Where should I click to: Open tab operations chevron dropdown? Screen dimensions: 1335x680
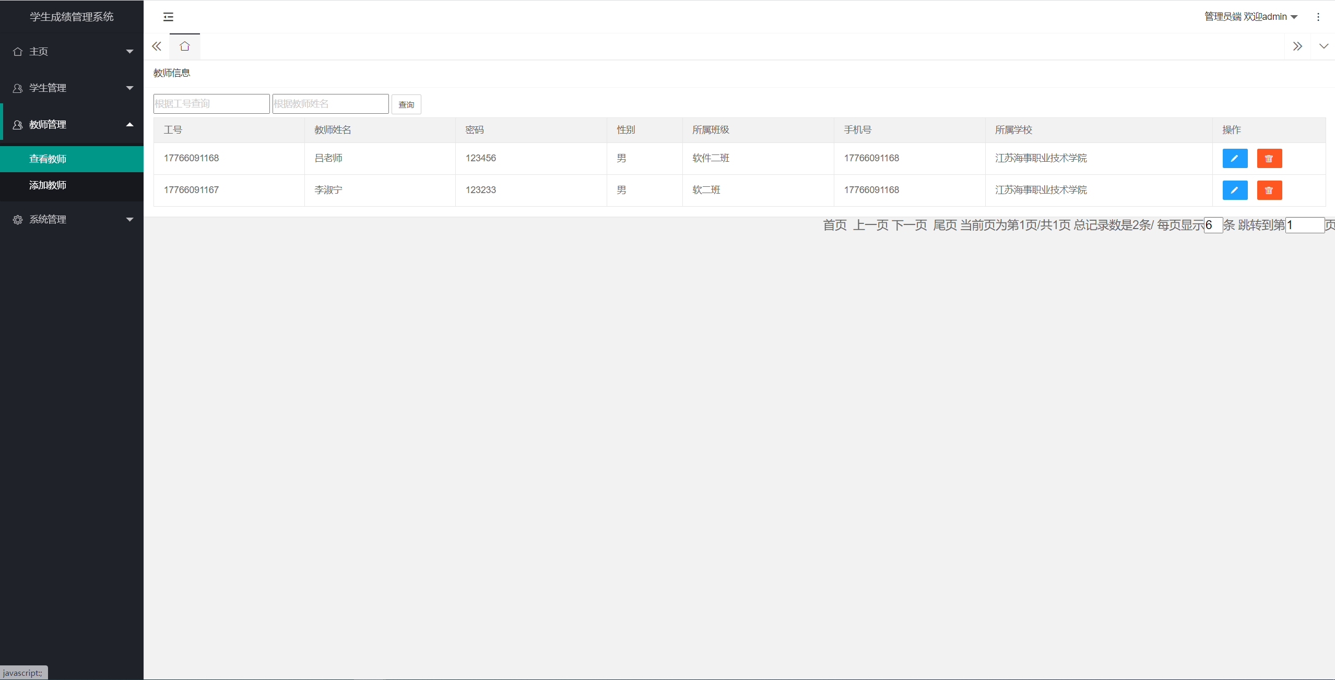point(1323,46)
